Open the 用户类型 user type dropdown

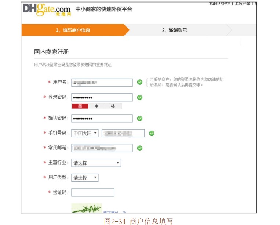pos(85,178)
